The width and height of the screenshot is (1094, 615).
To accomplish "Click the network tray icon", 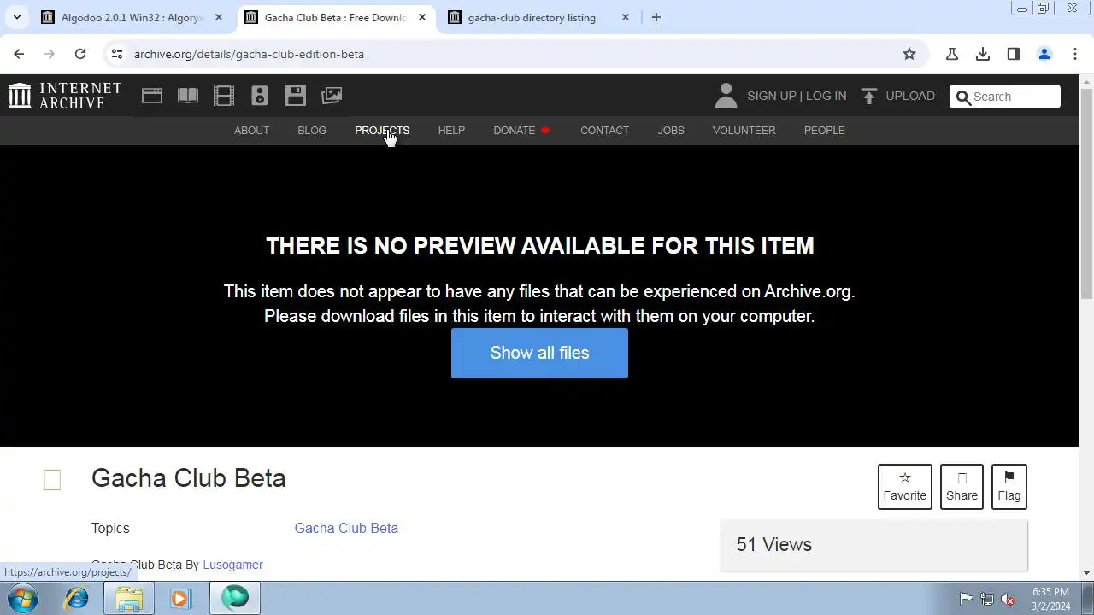I will pyautogui.click(x=987, y=599).
